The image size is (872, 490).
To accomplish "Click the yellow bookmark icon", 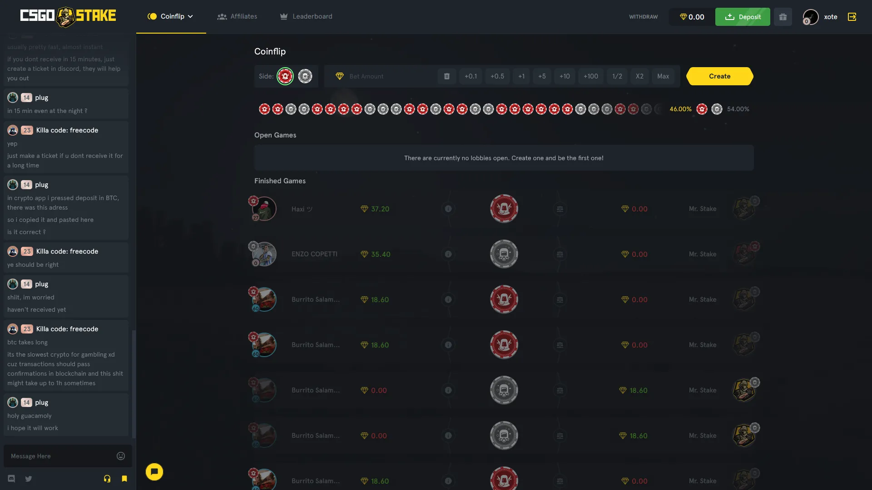I will (x=124, y=479).
